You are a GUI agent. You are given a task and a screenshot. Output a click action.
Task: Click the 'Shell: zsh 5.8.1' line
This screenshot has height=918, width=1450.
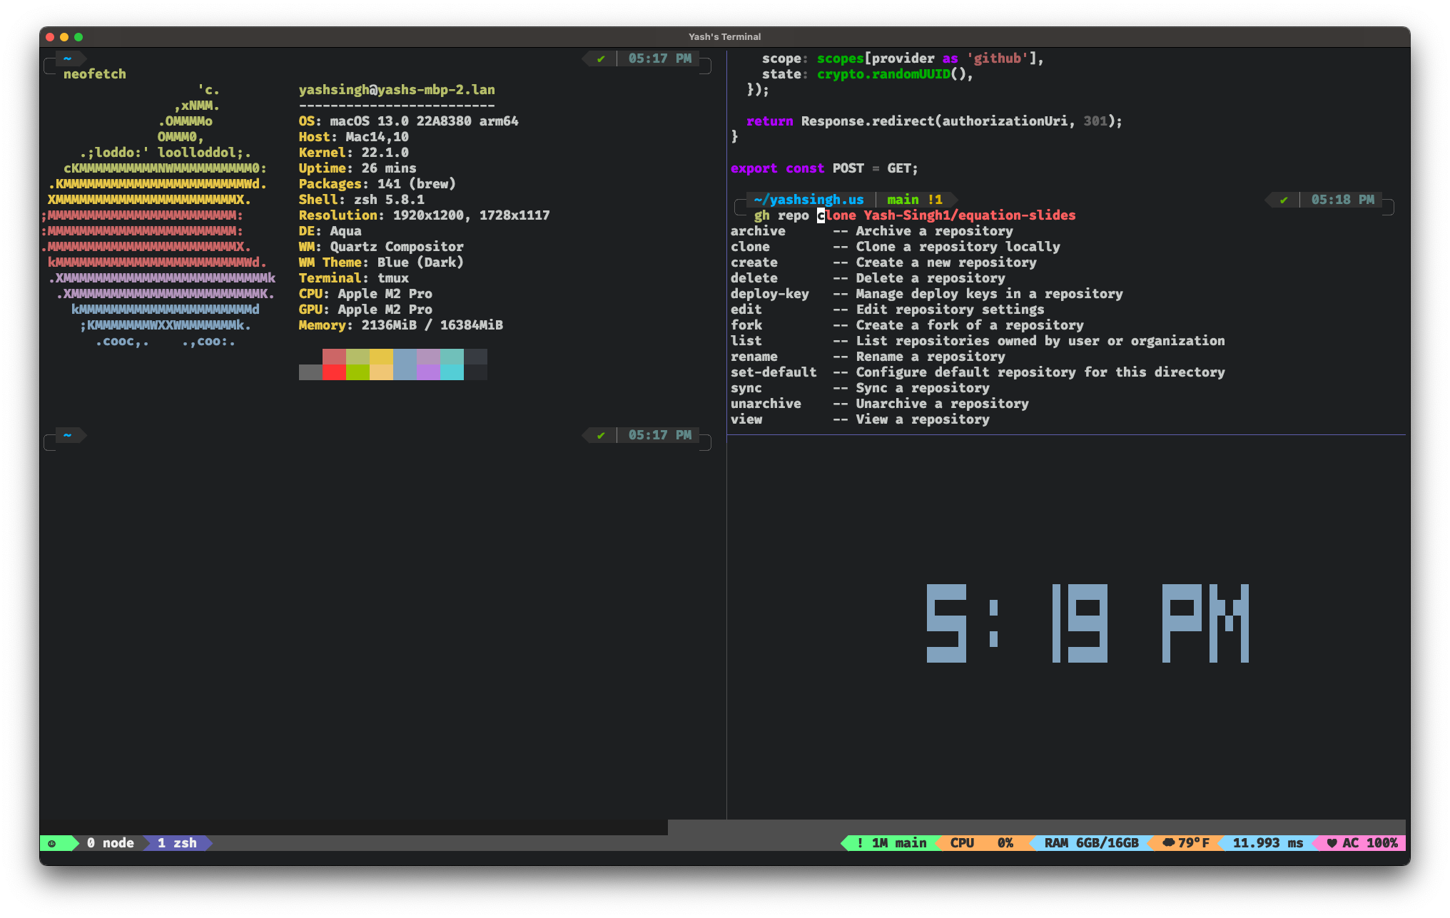361,200
